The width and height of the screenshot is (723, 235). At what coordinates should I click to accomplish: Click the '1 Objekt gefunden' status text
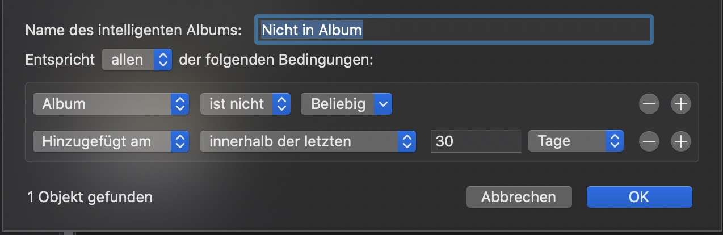90,197
